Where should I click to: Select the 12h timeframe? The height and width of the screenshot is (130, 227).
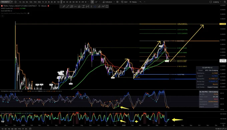[58, 2]
